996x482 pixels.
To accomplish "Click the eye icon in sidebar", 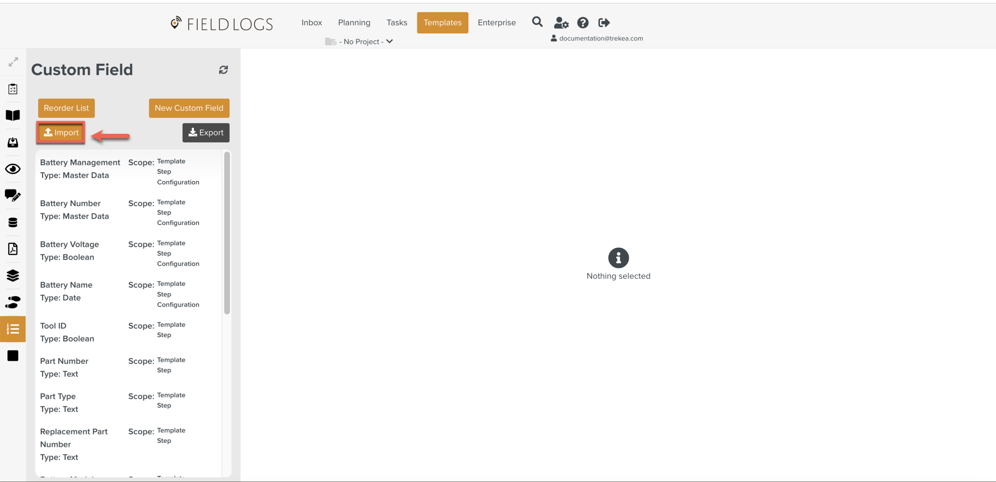I will click(13, 169).
